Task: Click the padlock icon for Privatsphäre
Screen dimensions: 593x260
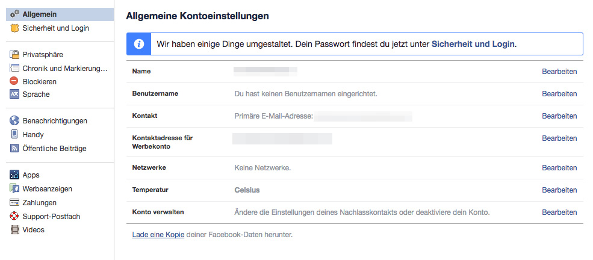Action: 15,55
